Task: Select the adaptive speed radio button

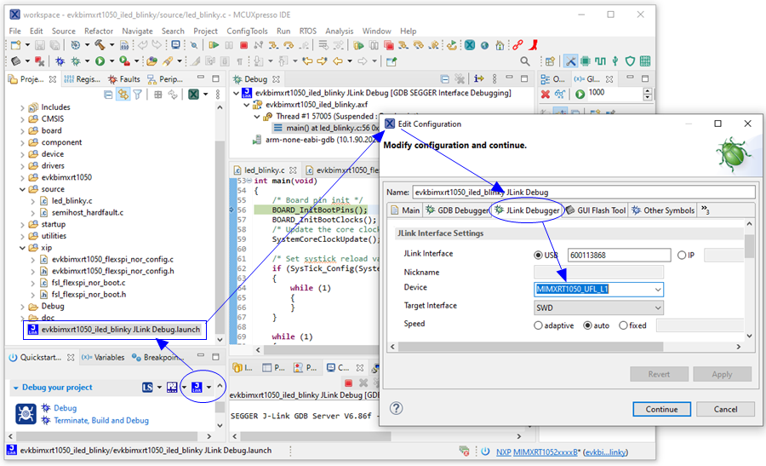Action: pyautogui.click(x=538, y=325)
